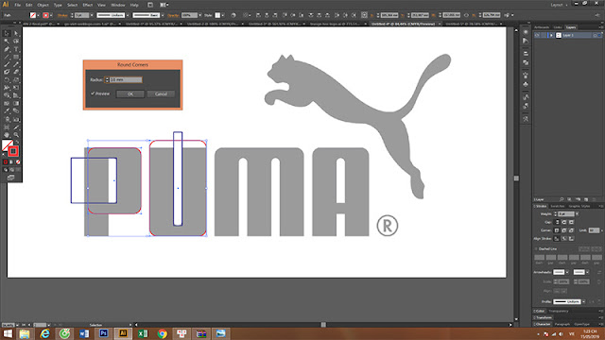Open stroke Weight dropdown in Stroke panel
The height and width of the screenshot is (340, 605).
(578, 214)
